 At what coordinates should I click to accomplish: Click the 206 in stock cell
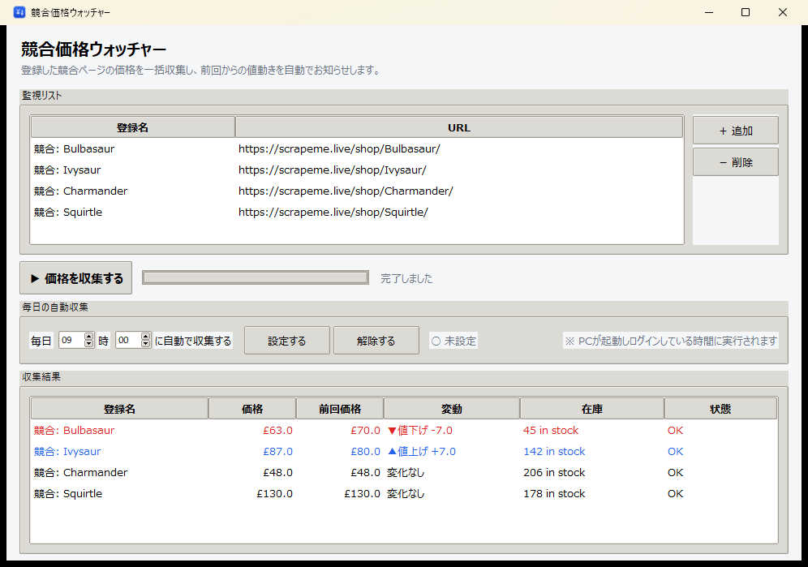[554, 473]
